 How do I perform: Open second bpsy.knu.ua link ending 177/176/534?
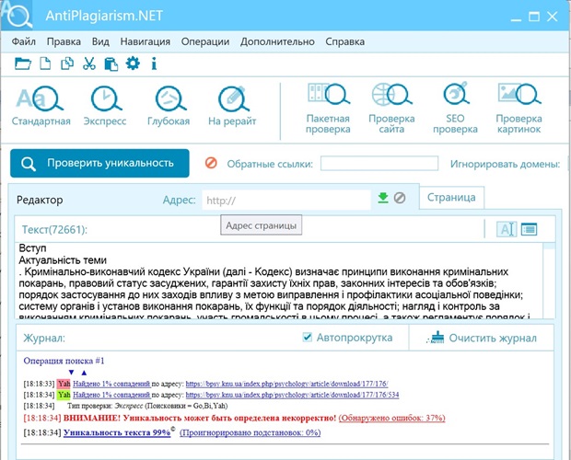[293, 395]
